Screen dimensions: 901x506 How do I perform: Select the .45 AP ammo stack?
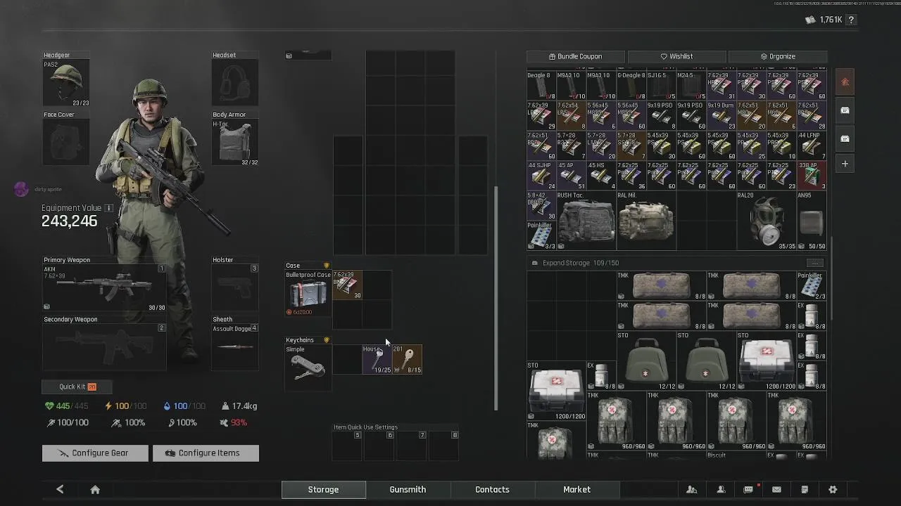coord(572,176)
